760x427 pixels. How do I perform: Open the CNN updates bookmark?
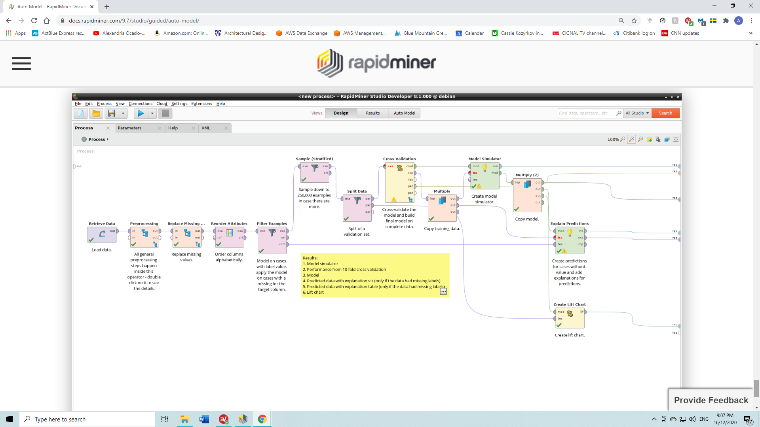680,33
